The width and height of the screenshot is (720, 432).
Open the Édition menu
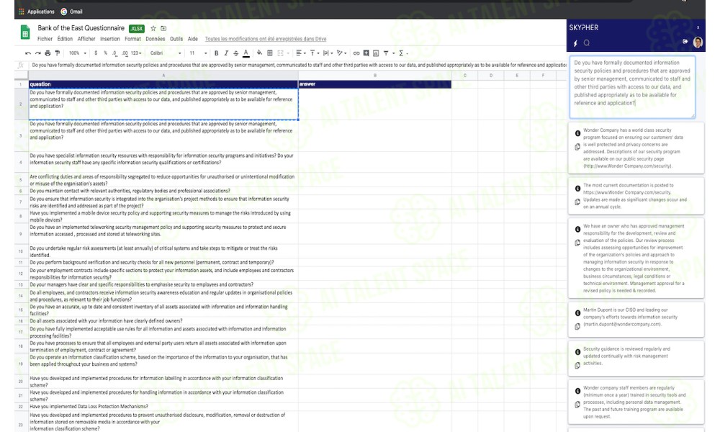tap(65, 39)
